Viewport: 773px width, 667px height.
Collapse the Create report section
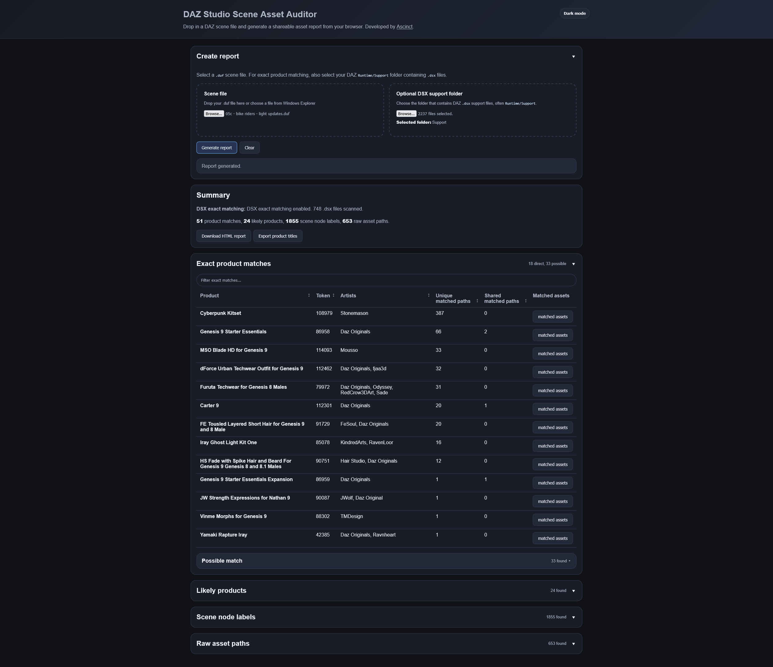click(573, 57)
